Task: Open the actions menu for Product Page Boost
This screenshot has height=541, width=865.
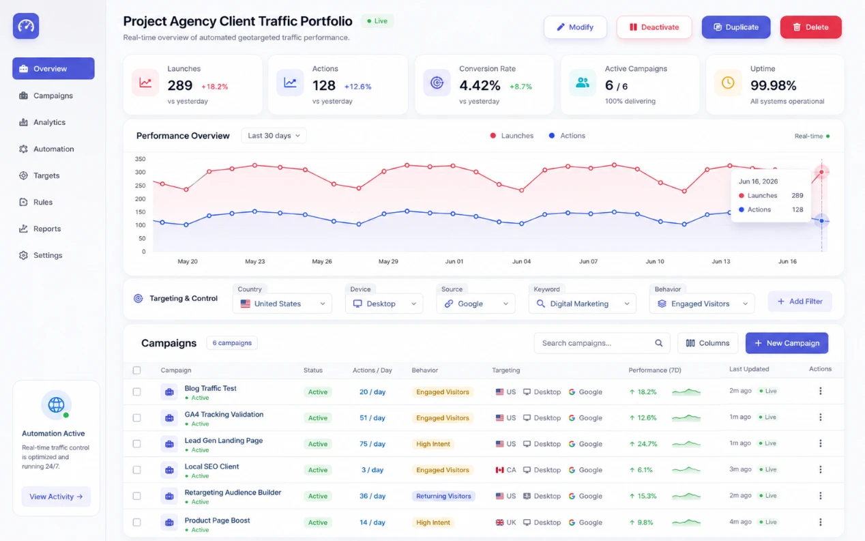Action: (820, 522)
